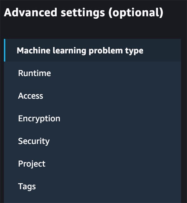Click the Access link above Encryption

tap(31, 96)
